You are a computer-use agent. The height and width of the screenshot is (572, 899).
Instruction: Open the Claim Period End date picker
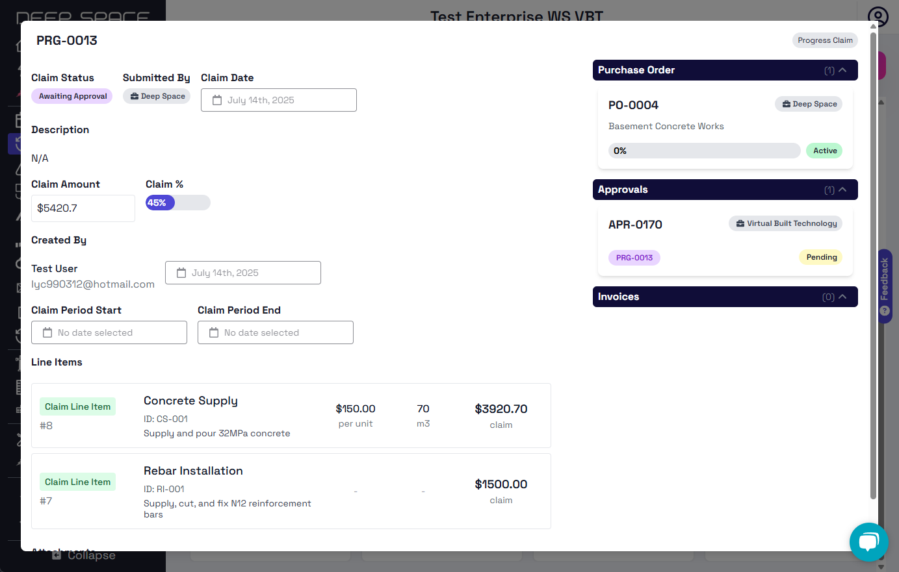pos(276,332)
